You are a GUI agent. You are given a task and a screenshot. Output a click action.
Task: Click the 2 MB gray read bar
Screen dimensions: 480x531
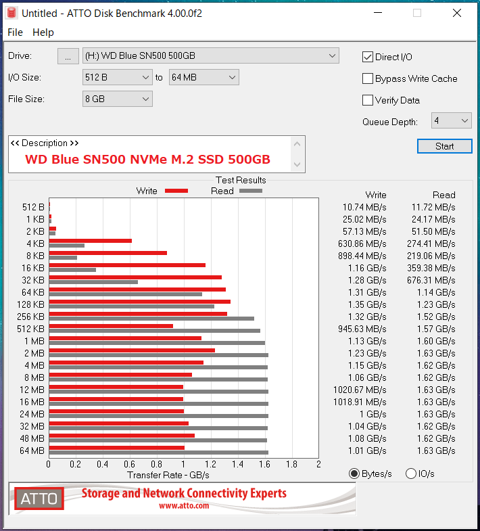click(159, 355)
